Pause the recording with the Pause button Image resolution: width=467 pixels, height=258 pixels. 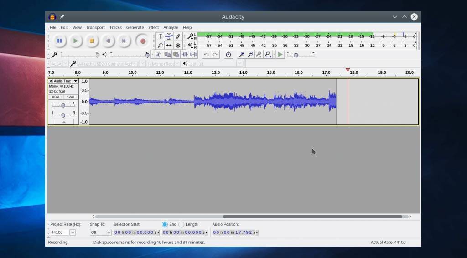tap(59, 41)
